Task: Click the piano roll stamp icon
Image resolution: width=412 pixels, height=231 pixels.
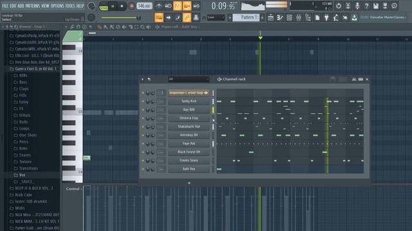Action: [x=84, y=27]
